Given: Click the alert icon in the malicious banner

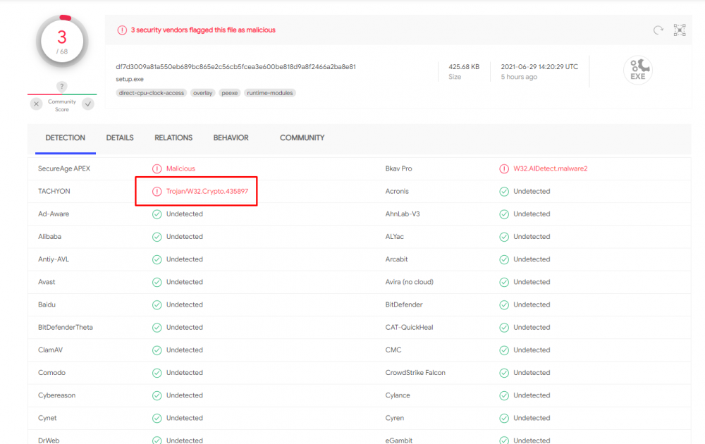Looking at the screenshot, I should (122, 30).
